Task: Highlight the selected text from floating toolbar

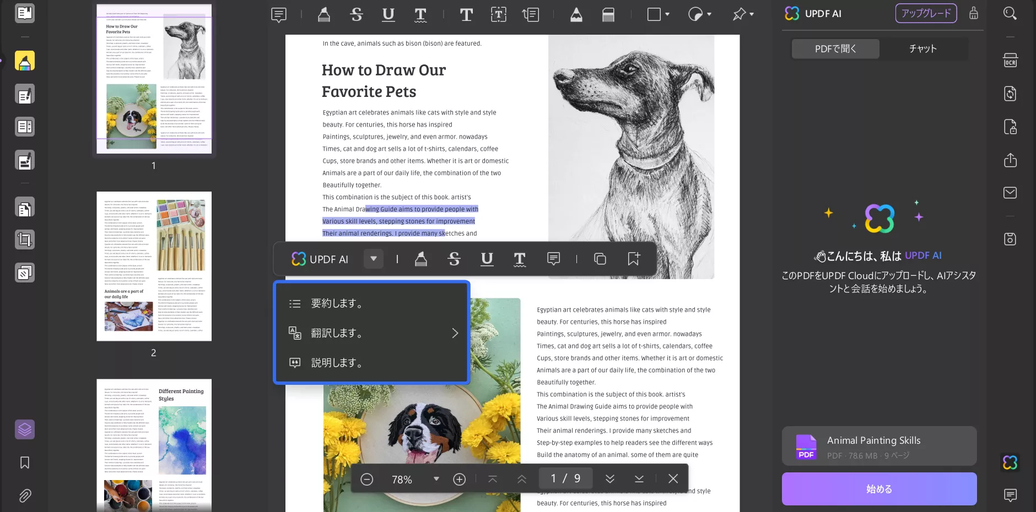Action: 421,259
